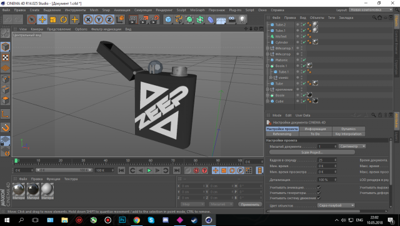Toggle the 'Учитывать систему движения' checkbox

[x=319, y=198]
